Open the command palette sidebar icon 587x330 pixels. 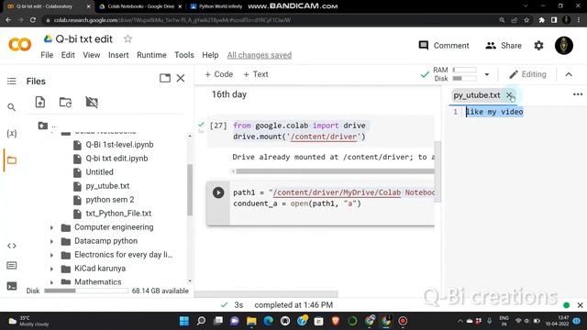[x=12, y=265]
